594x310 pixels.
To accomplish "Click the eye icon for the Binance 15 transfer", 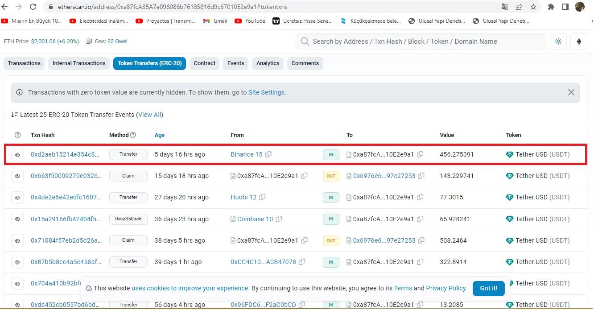I will tap(17, 155).
